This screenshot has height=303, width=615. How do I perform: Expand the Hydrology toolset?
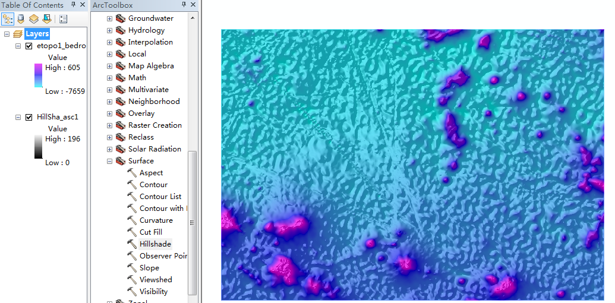coord(109,30)
